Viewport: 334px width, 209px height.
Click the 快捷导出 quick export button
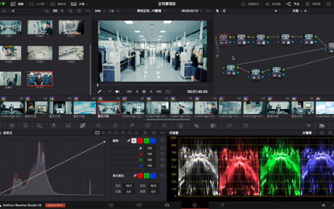pyautogui.click(x=250, y=4)
